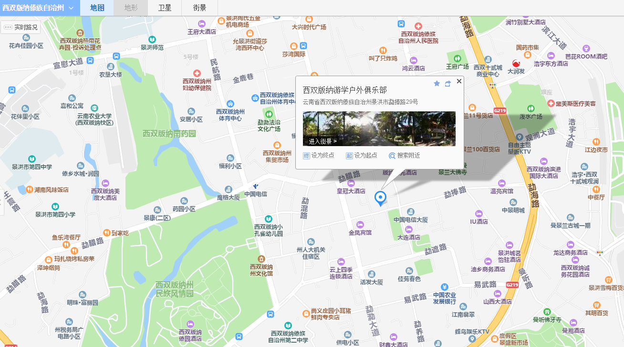Open the street view photo thumbnail
Viewport: 624px width, 347px height.
379,129
